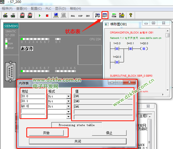Click the 关闭 close button in memory table
Viewport: 173px width, 149px height.
point(78,141)
